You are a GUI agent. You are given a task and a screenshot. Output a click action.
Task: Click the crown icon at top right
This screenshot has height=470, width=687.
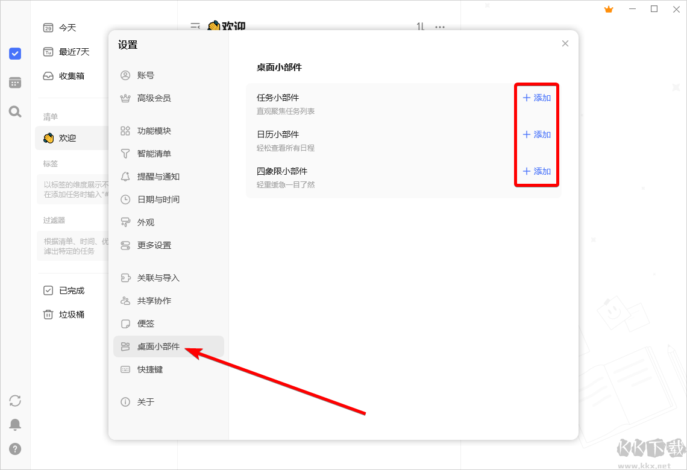tap(608, 9)
